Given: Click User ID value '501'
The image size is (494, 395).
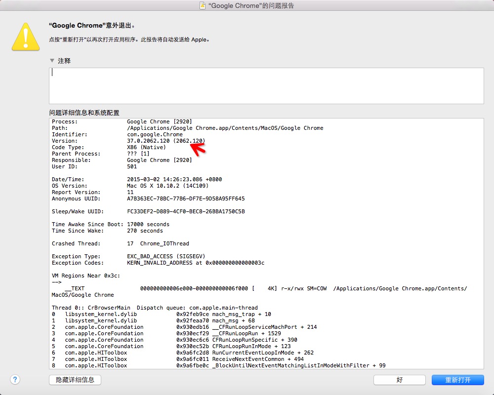Looking at the screenshot, I should click(x=132, y=166).
